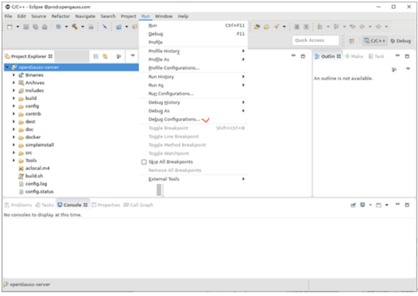Select the aclocal.m4 file
This screenshot has height=296, width=418.
tap(34, 168)
